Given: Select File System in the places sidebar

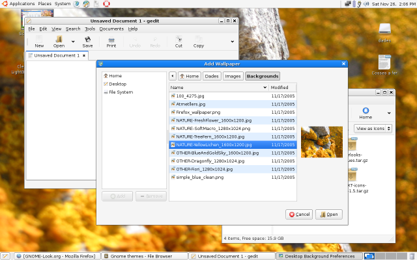Looking at the screenshot, I should click(119, 92).
